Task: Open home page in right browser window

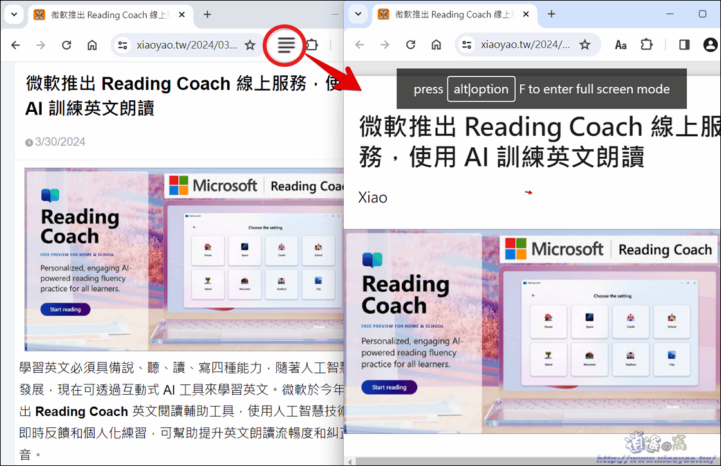Action: [436, 44]
